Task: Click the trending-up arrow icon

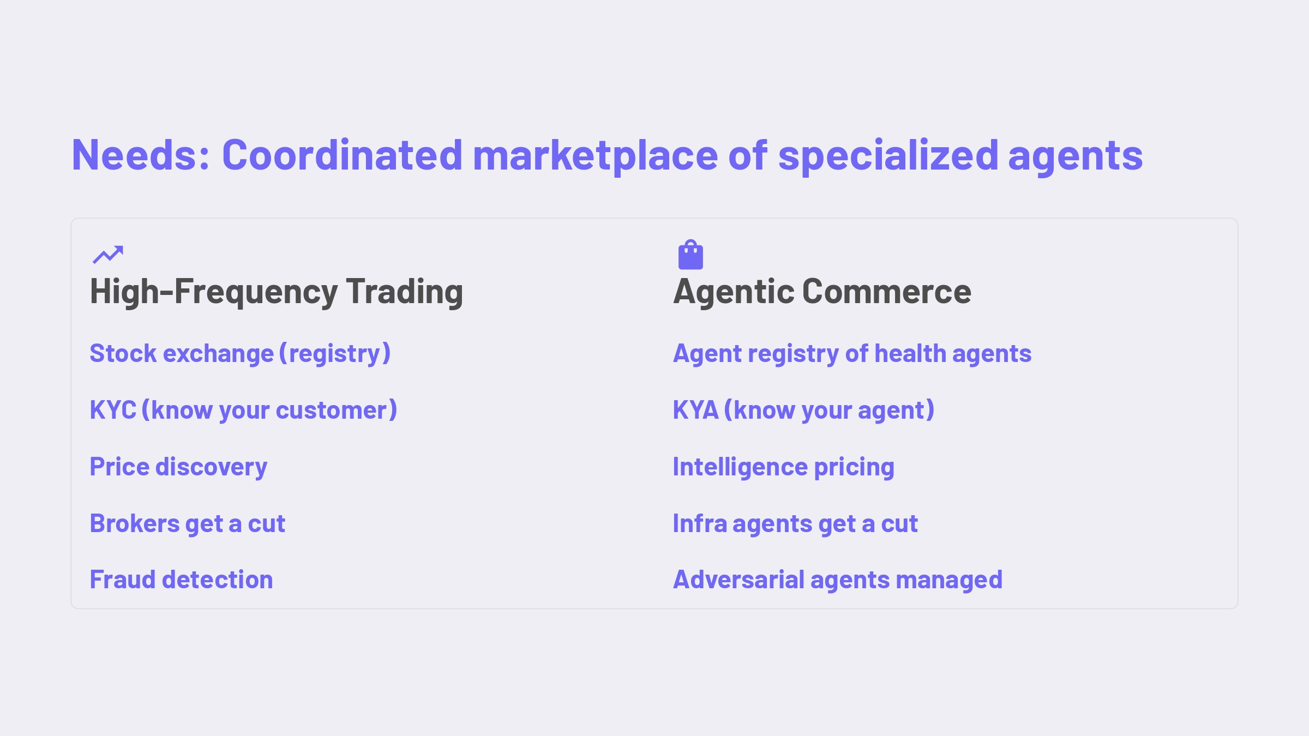Action: (108, 255)
